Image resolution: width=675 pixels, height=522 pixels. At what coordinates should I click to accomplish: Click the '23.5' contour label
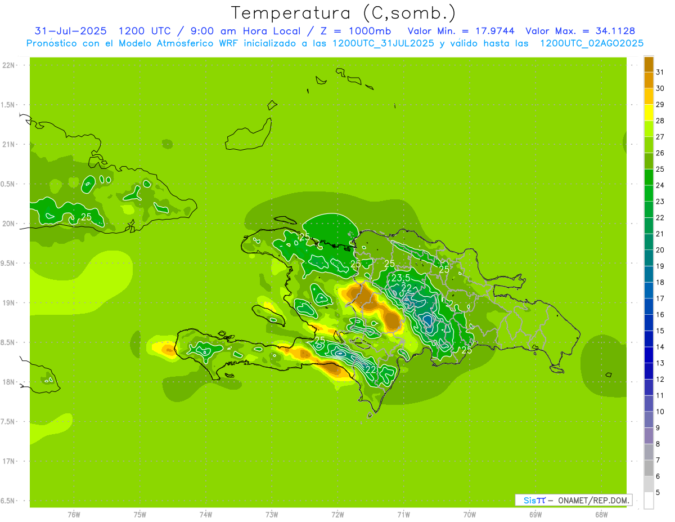tap(400, 278)
